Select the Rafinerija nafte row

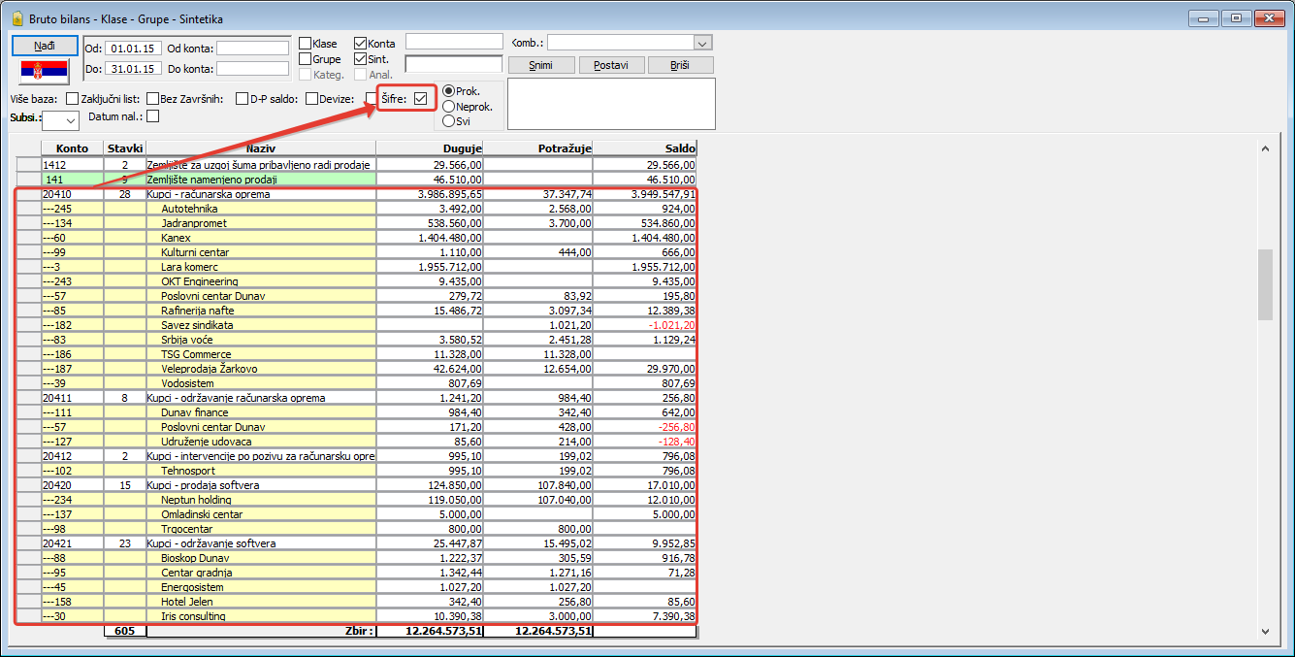coord(197,311)
